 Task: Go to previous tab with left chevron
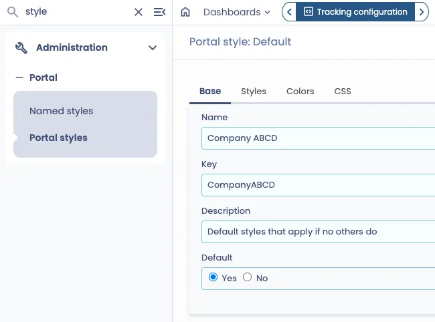point(289,12)
